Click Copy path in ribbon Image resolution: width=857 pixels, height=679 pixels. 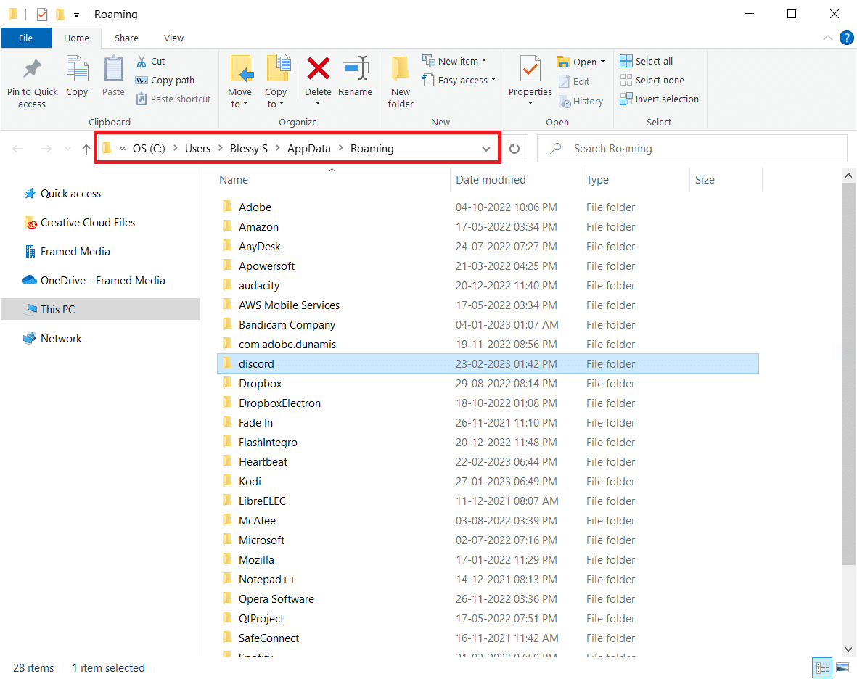[x=165, y=81]
